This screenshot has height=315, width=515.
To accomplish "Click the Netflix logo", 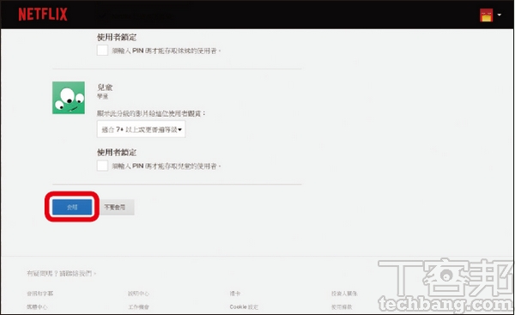I will 43,15.
